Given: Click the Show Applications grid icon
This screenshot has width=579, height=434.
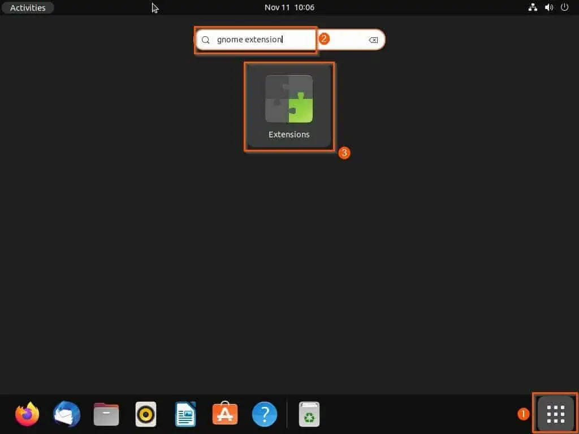Looking at the screenshot, I should click(555, 413).
